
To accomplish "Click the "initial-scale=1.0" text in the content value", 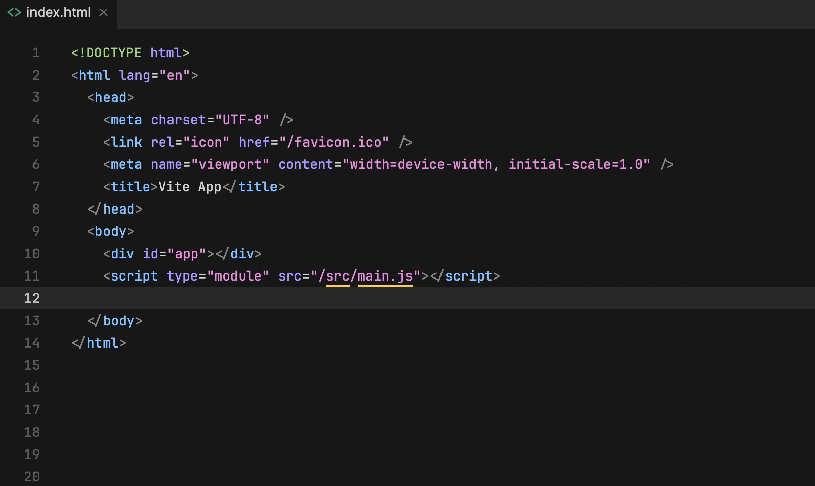I will point(575,164).
